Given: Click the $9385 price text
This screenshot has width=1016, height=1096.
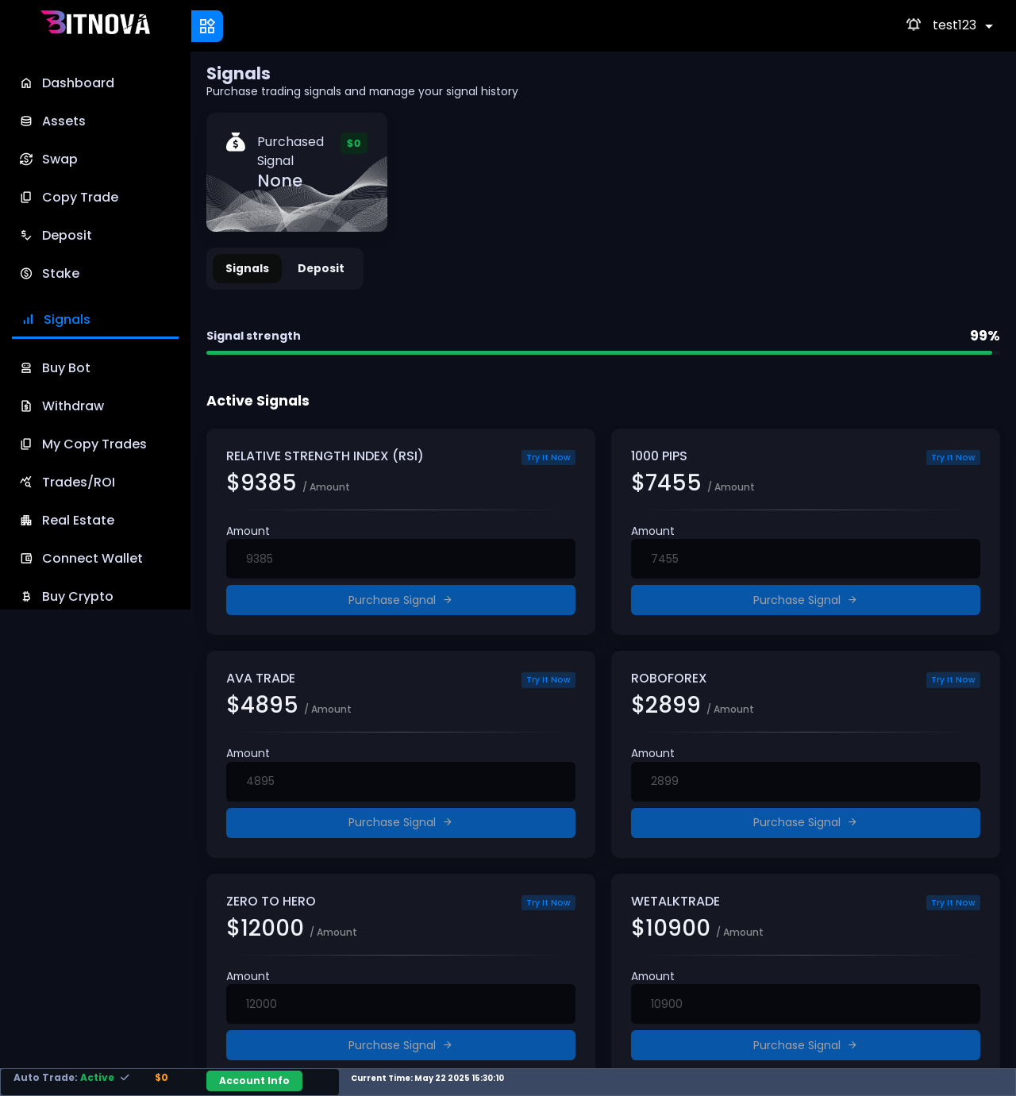Looking at the screenshot, I should (x=261, y=483).
